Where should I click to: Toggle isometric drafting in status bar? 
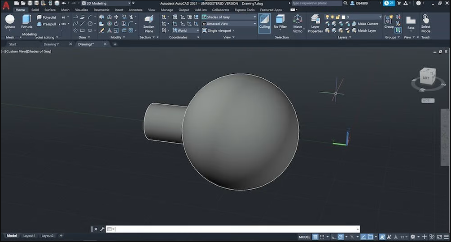(352, 237)
